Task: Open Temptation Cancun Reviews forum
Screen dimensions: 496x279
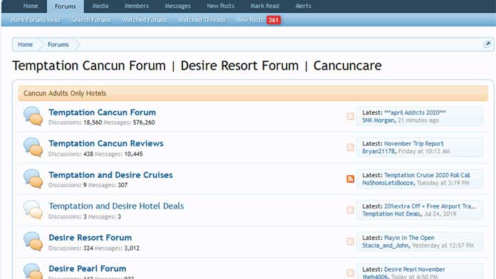Action: (x=106, y=144)
